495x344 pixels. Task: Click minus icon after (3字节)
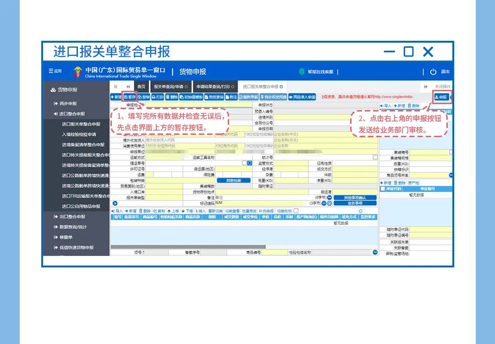[x=324, y=203]
